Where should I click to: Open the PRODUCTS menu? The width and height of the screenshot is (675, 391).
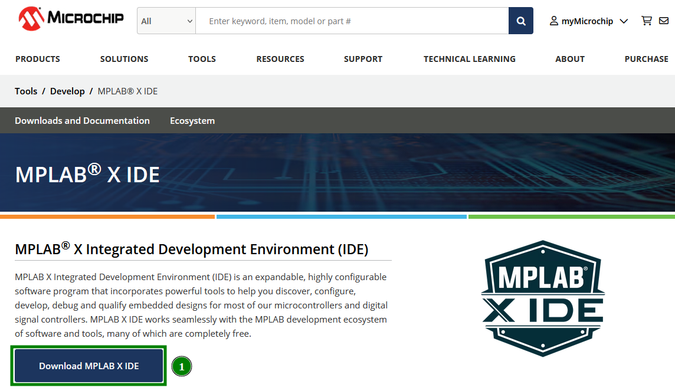(x=38, y=59)
